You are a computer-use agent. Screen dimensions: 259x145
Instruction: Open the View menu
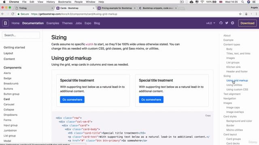pos(40,2)
